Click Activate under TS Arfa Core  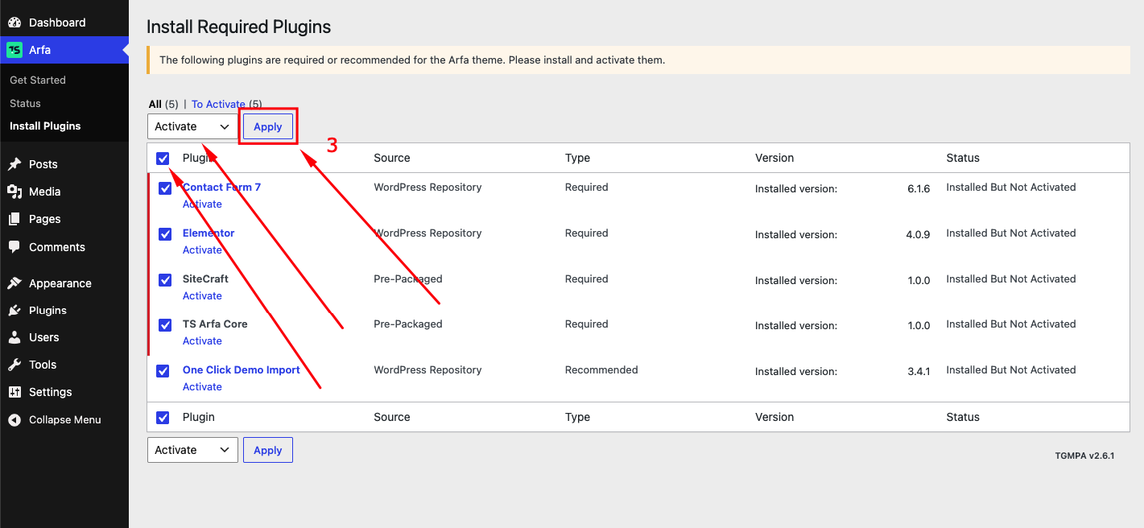(x=202, y=340)
